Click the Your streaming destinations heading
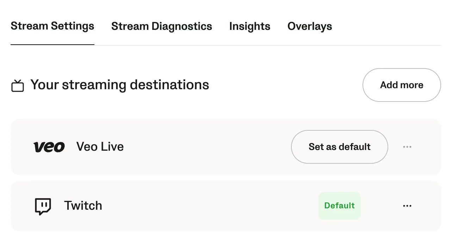Screen dimensions: 458x248 point(120,85)
